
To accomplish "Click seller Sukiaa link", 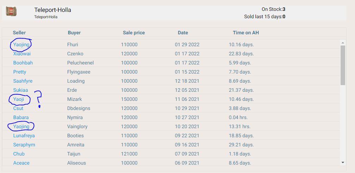I will point(21,90).
